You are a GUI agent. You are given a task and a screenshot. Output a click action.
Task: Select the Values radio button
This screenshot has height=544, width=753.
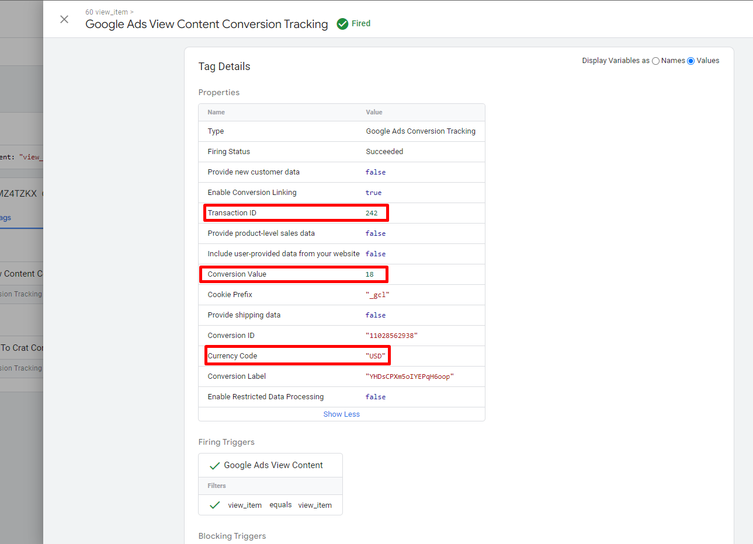point(691,61)
